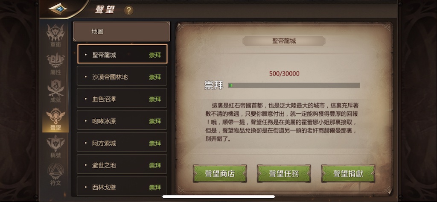This screenshot has width=437, height=202.
Task: Open the 聲望商店 reputation shop
Action: (x=220, y=173)
